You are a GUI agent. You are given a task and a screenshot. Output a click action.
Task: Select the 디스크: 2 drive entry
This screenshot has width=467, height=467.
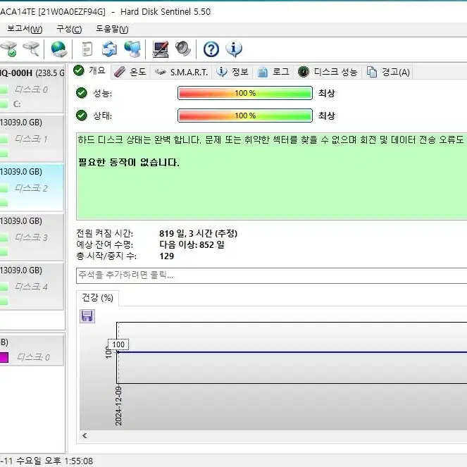point(31,188)
